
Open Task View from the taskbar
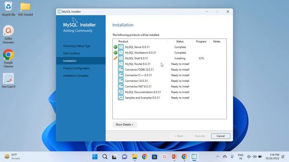pyautogui.click(x=114, y=157)
